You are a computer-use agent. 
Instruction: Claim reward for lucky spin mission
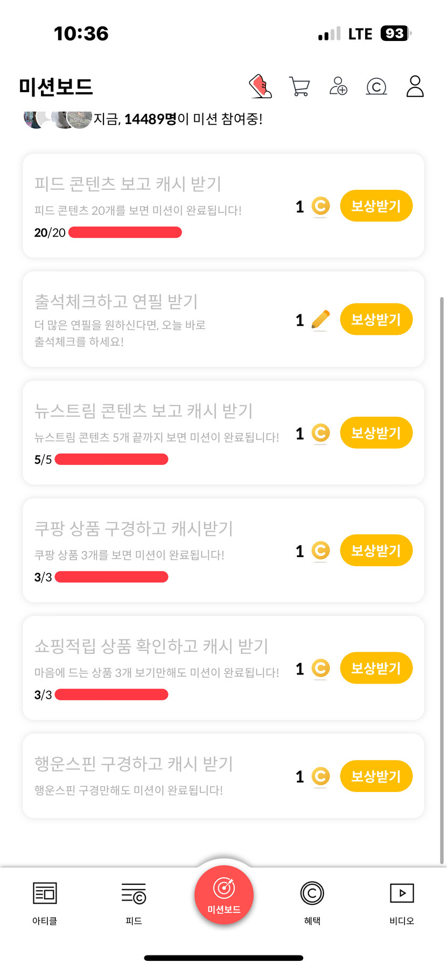[x=376, y=776]
